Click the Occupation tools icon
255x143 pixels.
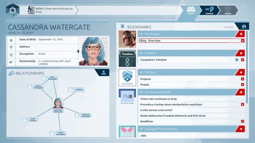click(x=11, y=55)
